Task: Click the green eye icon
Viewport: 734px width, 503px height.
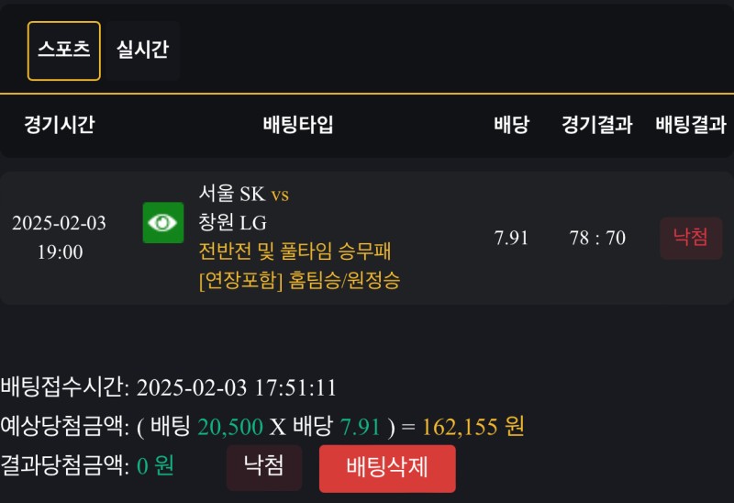Action: (163, 222)
